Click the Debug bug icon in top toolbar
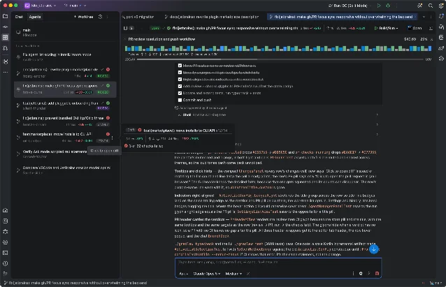Screen dimensions: 446x287 coord(388,6)
